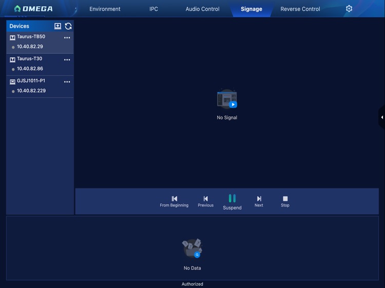The height and width of the screenshot is (288, 385).
Task: Click the No Signal preview icon
Action: pyautogui.click(x=227, y=99)
